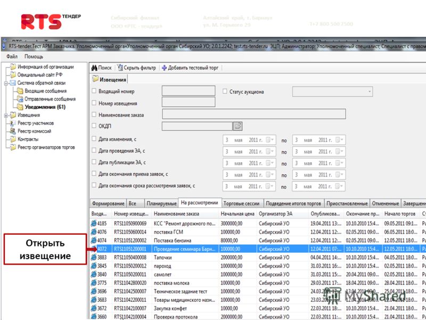Image resolution: width=426 pixels, height=320 pixels.
Task: Open the Файл menu
Action: click(x=12, y=57)
